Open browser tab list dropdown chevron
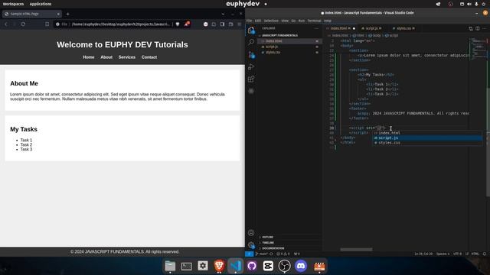Image resolution: width=490 pixels, height=275 pixels. 223,14
